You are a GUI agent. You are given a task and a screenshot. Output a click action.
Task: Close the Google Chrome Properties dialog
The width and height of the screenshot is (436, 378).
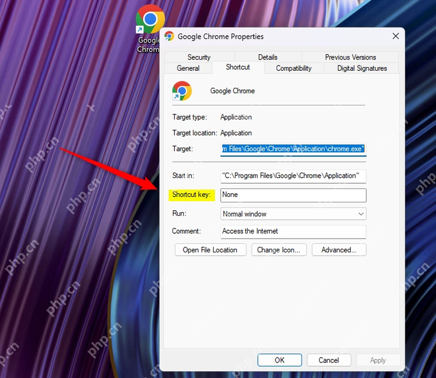tap(396, 36)
